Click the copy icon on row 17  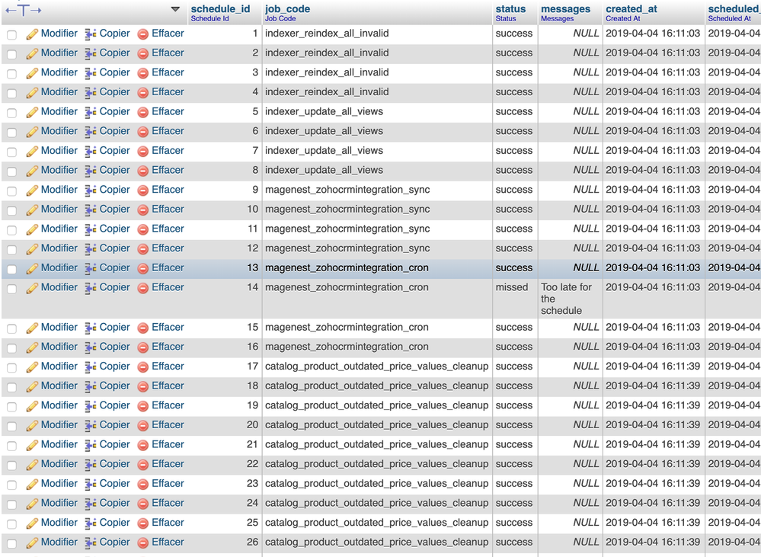[91, 367]
